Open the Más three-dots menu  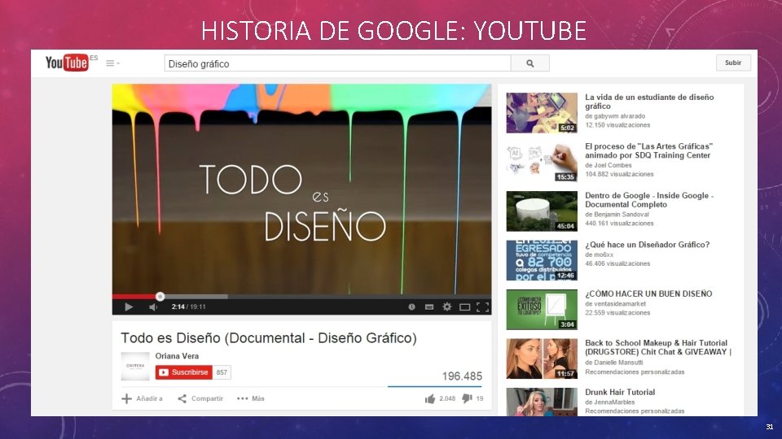click(250, 398)
